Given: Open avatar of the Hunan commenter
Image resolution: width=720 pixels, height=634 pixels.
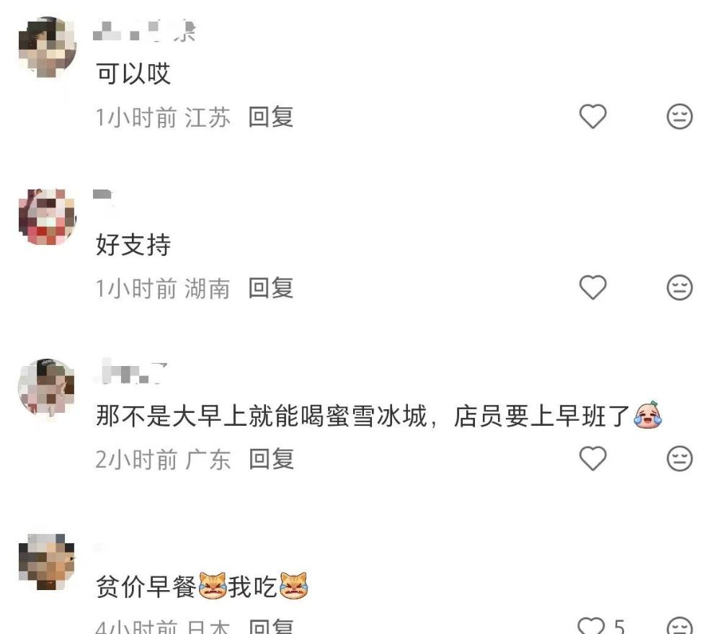Looking at the screenshot, I should click(47, 217).
